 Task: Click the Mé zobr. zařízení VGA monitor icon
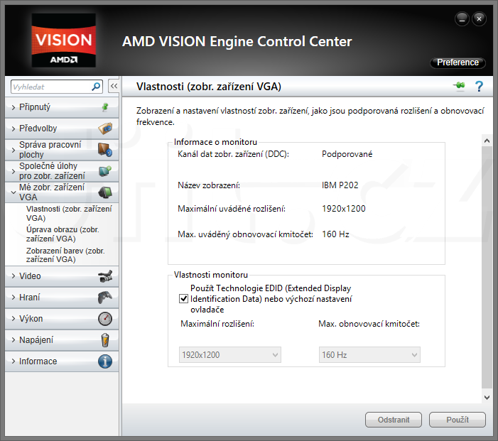click(x=105, y=192)
